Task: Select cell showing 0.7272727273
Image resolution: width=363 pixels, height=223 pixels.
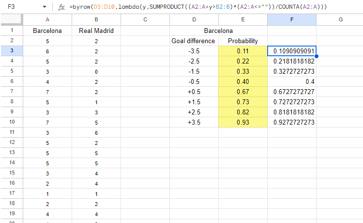Action: tap(292, 102)
